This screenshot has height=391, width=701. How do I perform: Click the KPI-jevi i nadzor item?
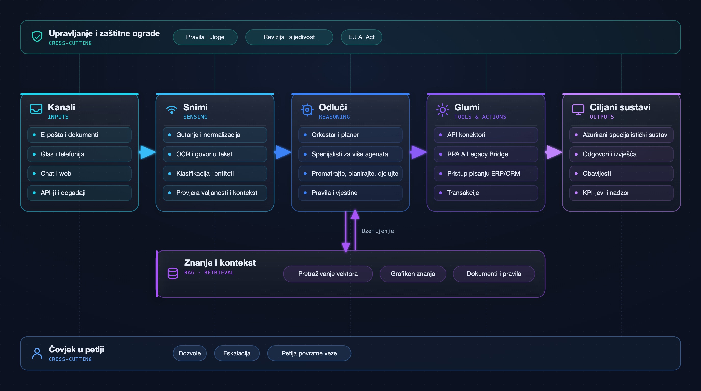coord(622,192)
